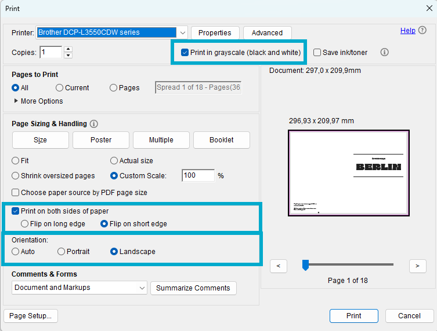
Task: Click the Print button
Action: click(x=353, y=316)
